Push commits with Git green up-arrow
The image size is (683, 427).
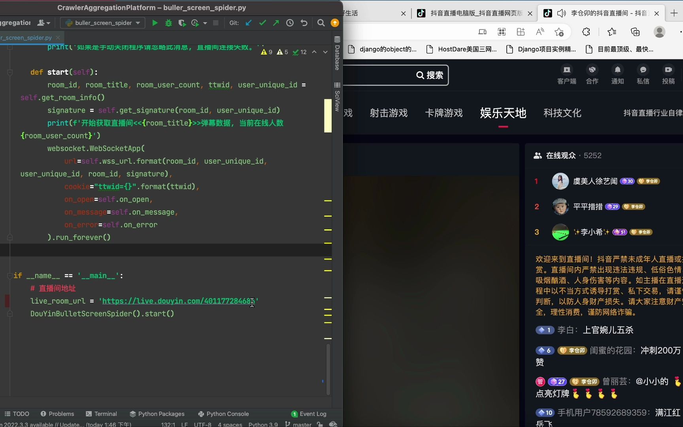pyautogui.click(x=276, y=23)
